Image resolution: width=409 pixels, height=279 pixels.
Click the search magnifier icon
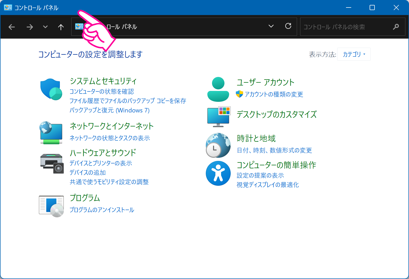(396, 27)
